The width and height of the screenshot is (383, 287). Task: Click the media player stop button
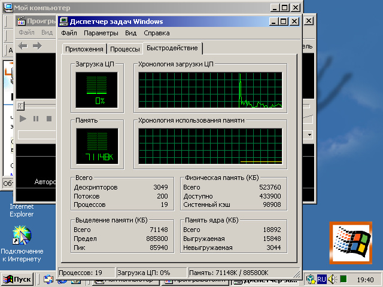tap(48, 119)
